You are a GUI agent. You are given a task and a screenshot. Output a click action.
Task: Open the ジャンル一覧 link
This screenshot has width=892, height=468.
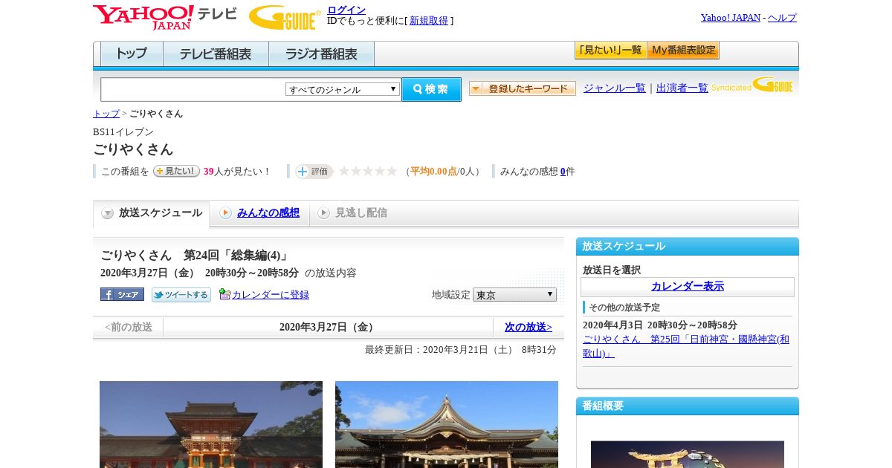[615, 88]
